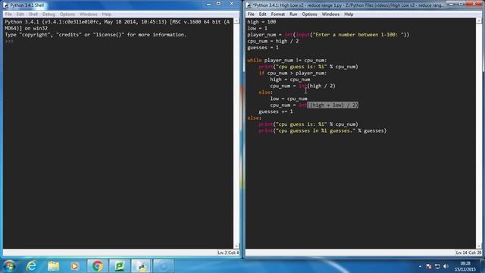Open Help menu in the editor window

tap(349, 14)
